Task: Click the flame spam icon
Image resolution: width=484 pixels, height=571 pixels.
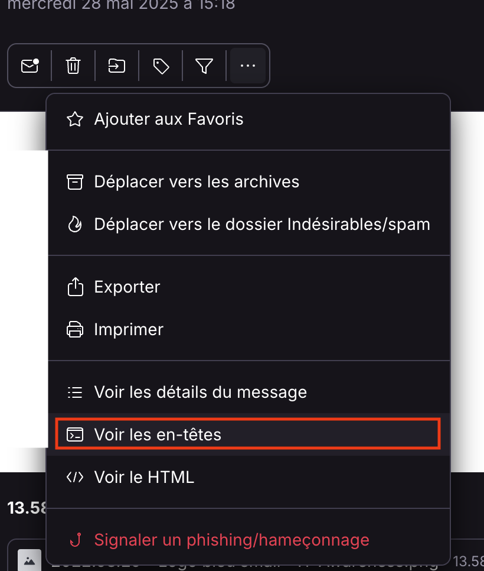Action: click(x=75, y=225)
